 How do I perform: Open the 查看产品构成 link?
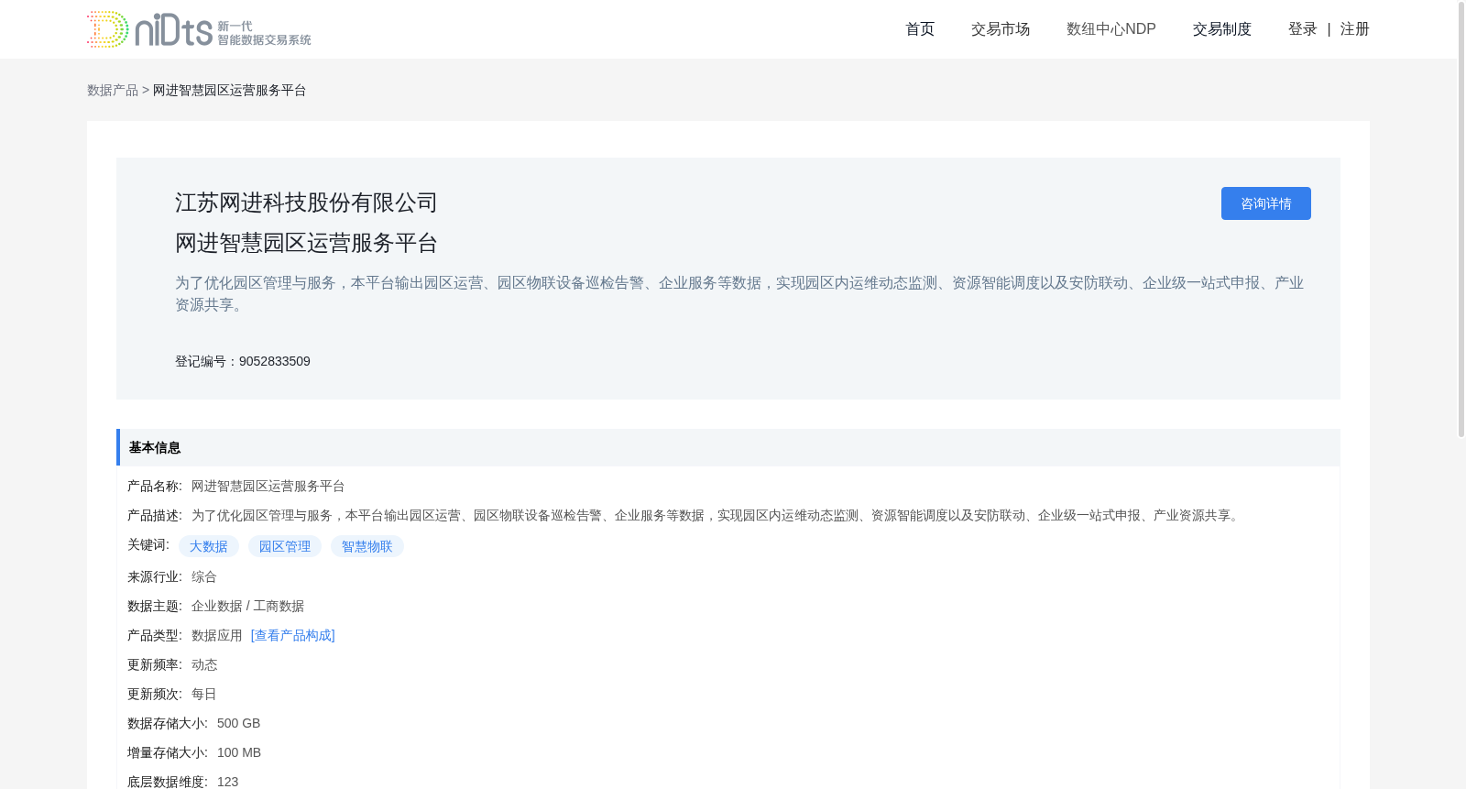point(293,635)
